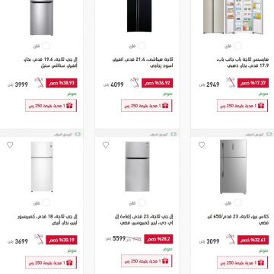Viewport: 274px width, 274px height.
Task: Click express delivery icon above white LG refrigerator
Action: [x=78, y=134]
